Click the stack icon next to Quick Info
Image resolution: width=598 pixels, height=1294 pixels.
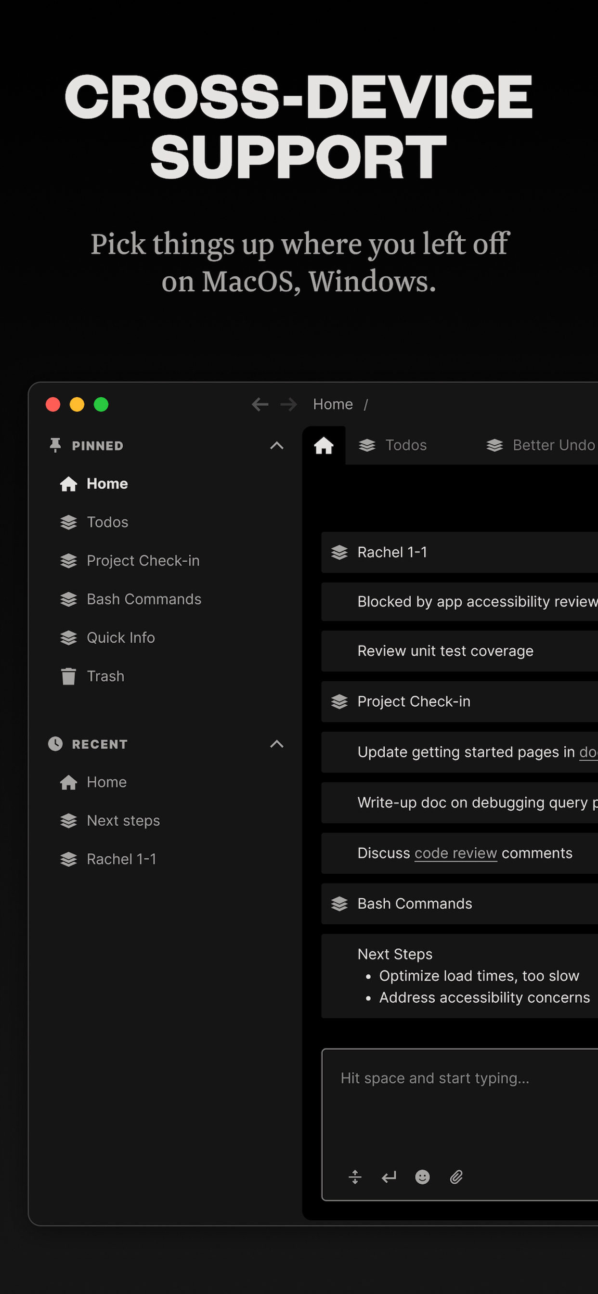pyautogui.click(x=68, y=638)
